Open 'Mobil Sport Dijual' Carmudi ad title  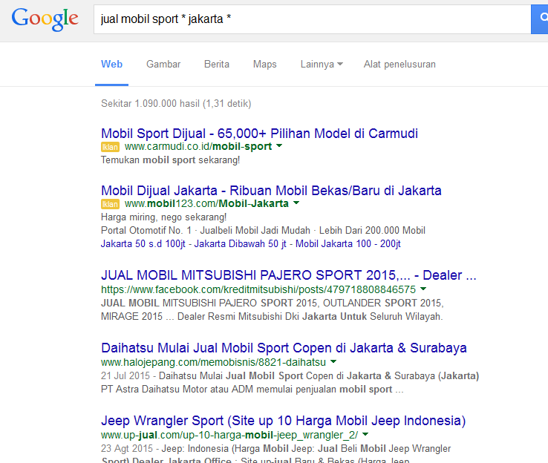pyautogui.click(x=259, y=134)
